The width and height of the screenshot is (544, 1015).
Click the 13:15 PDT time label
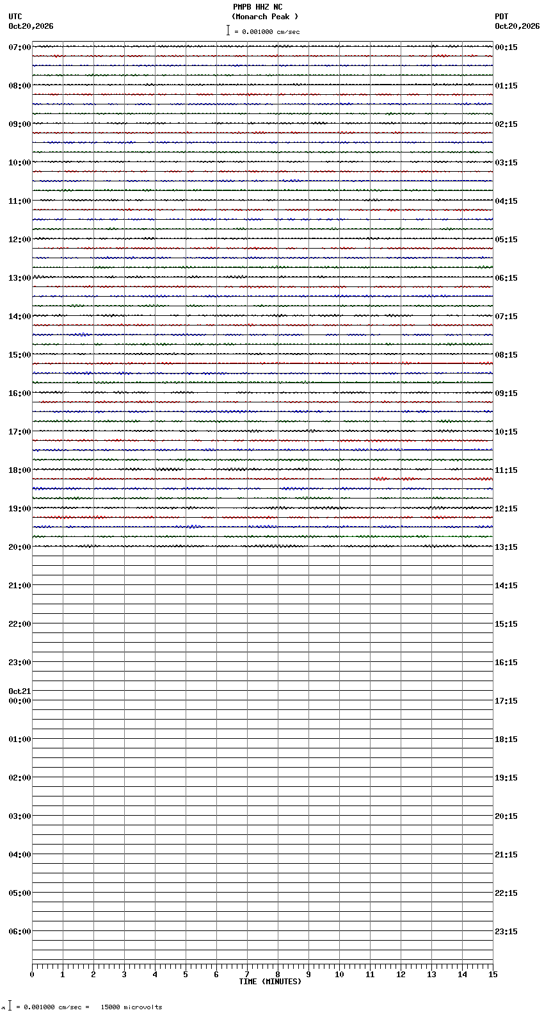click(x=506, y=547)
